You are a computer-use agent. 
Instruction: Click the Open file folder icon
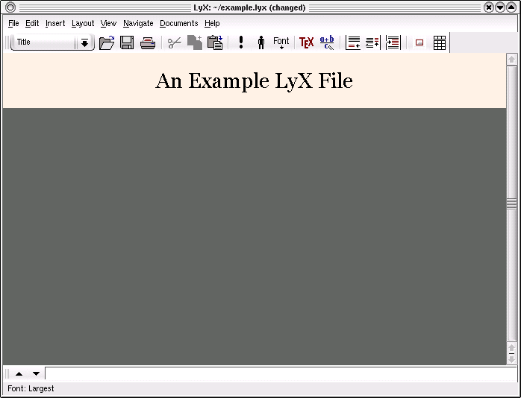tap(107, 43)
